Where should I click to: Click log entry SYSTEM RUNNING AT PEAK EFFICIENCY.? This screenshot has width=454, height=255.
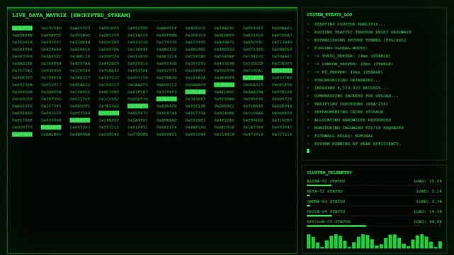[x=357, y=144]
